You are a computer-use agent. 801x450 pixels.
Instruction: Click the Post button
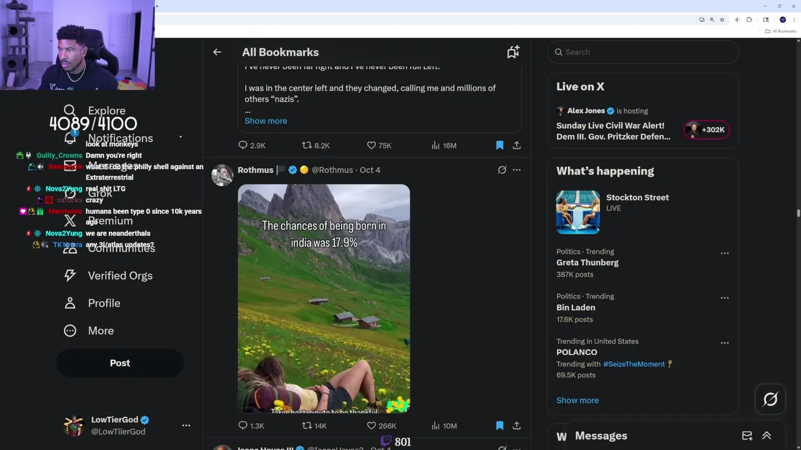point(120,363)
